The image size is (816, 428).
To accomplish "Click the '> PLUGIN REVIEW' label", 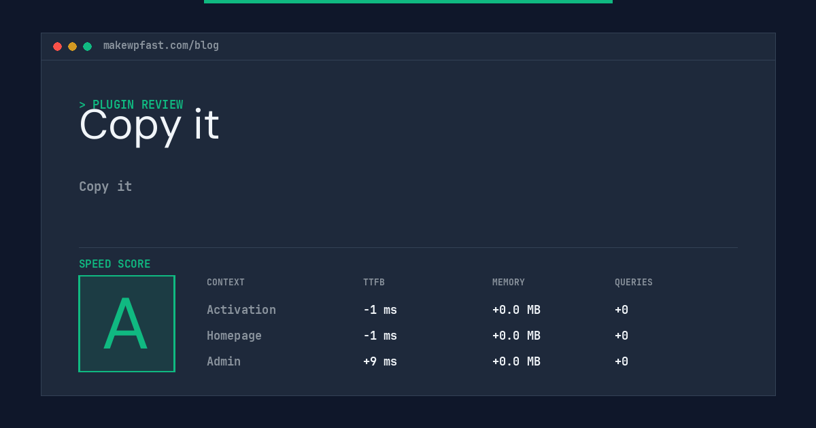I will (131, 105).
